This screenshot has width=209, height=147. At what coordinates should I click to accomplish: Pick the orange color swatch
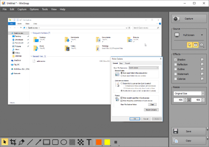pyautogui.click(x=99, y=142)
